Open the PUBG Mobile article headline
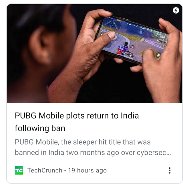Viewport: 183px width, 185px height. point(77,122)
